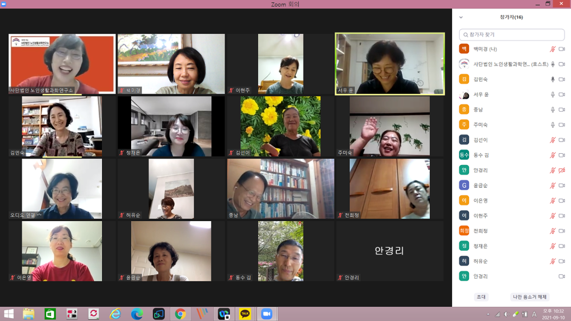Show hidden system tray icons
Image resolution: width=571 pixels, height=321 pixels.
click(488, 314)
